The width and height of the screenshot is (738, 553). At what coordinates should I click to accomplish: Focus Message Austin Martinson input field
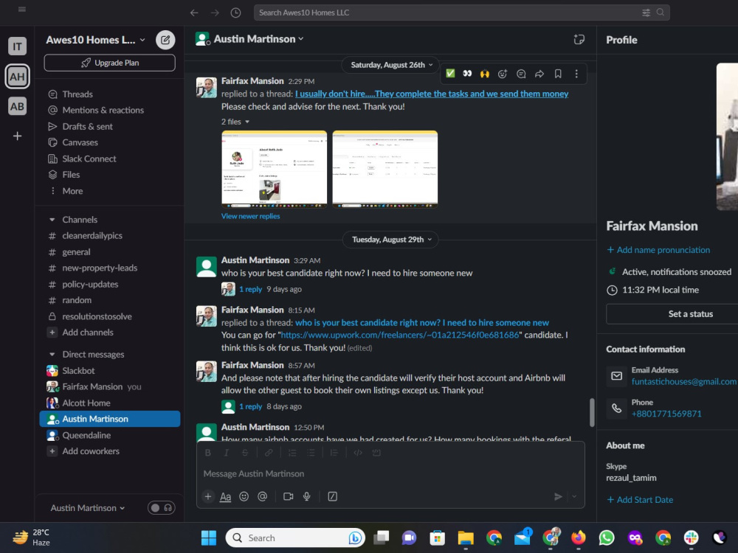[x=390, y=474]
